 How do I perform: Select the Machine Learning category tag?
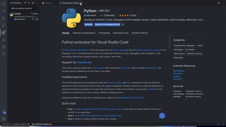coord(195,54)
